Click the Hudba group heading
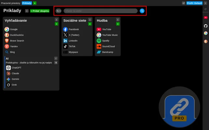Viewport: 209px width, 130px height. [x=102, y=20]
